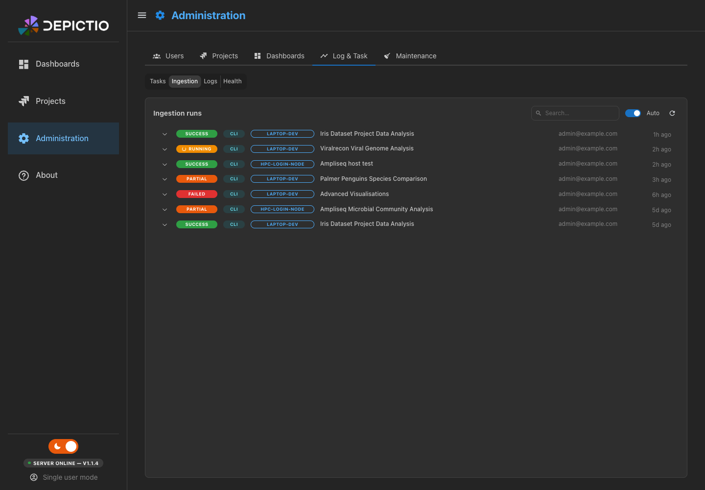Image resolution: width=705 pixels, height=490 pixels.
Task: Expand the Ampliseq host test row
Action: click(165, 165)
